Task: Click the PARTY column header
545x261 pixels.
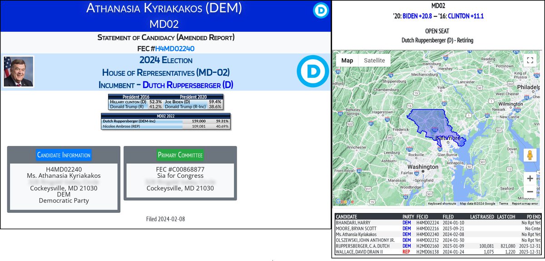Action: click(408, 217)
